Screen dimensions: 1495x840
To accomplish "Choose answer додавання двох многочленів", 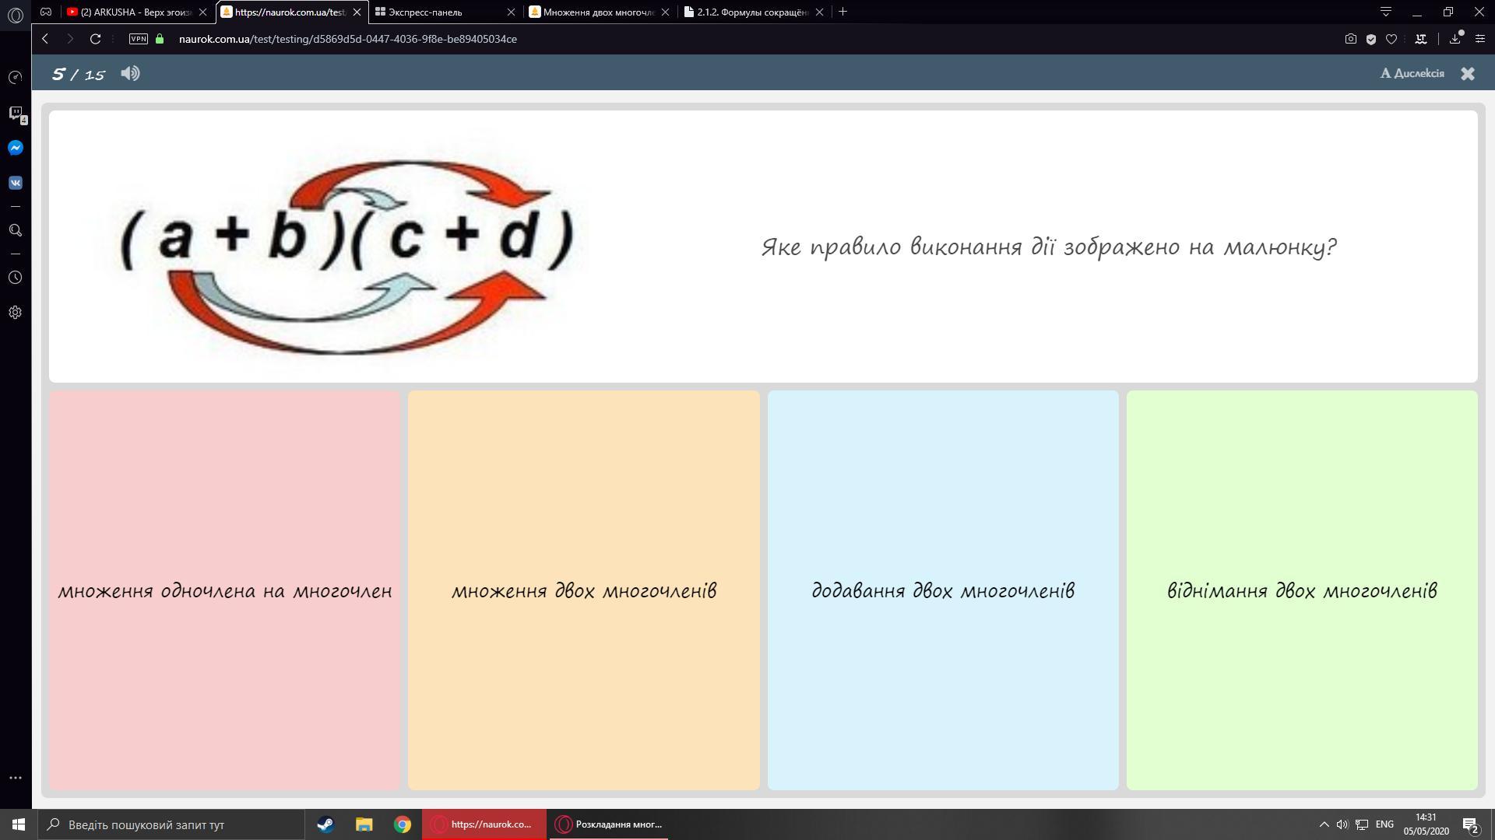I will 942,590.
